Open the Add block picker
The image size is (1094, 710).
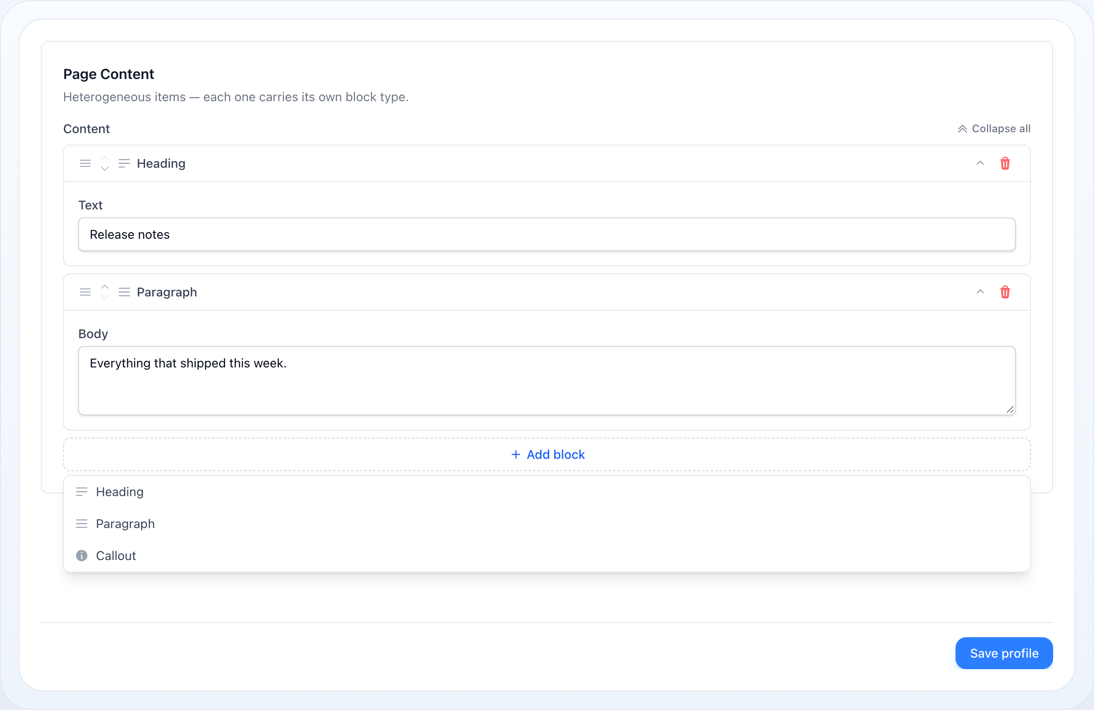[x=547, y=454]
